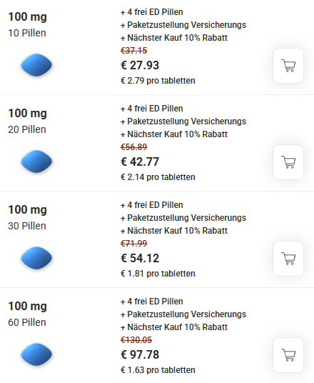314x383 pixels.
Task: Click the 20 Pillen quantity label
Action: coord(27,129)
